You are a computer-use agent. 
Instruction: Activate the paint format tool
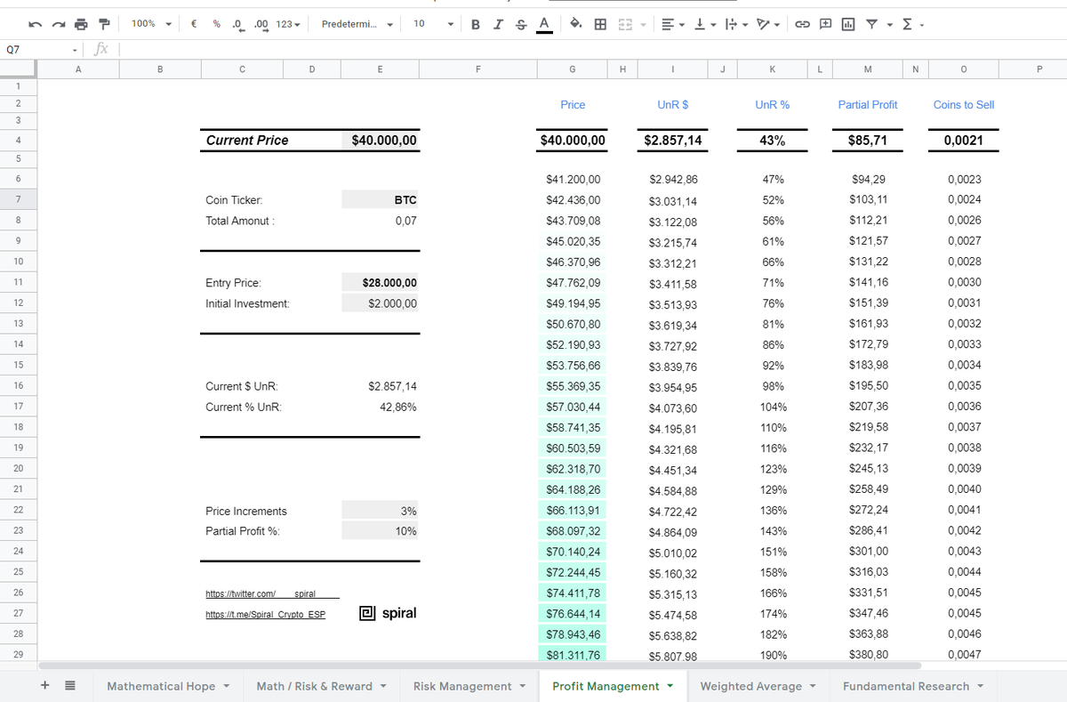tap(104, 24)
